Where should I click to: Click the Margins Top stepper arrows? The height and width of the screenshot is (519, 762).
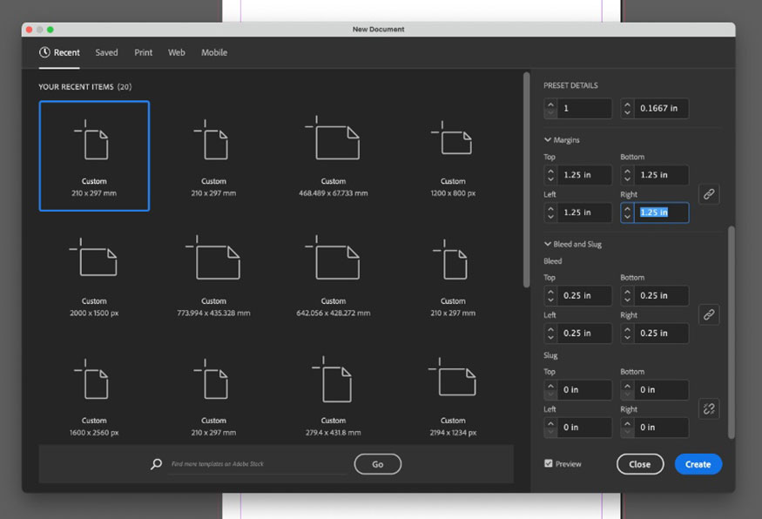[550, 175]
